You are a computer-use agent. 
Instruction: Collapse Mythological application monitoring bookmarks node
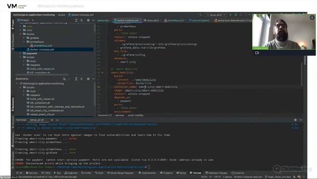tap(17, 84)
